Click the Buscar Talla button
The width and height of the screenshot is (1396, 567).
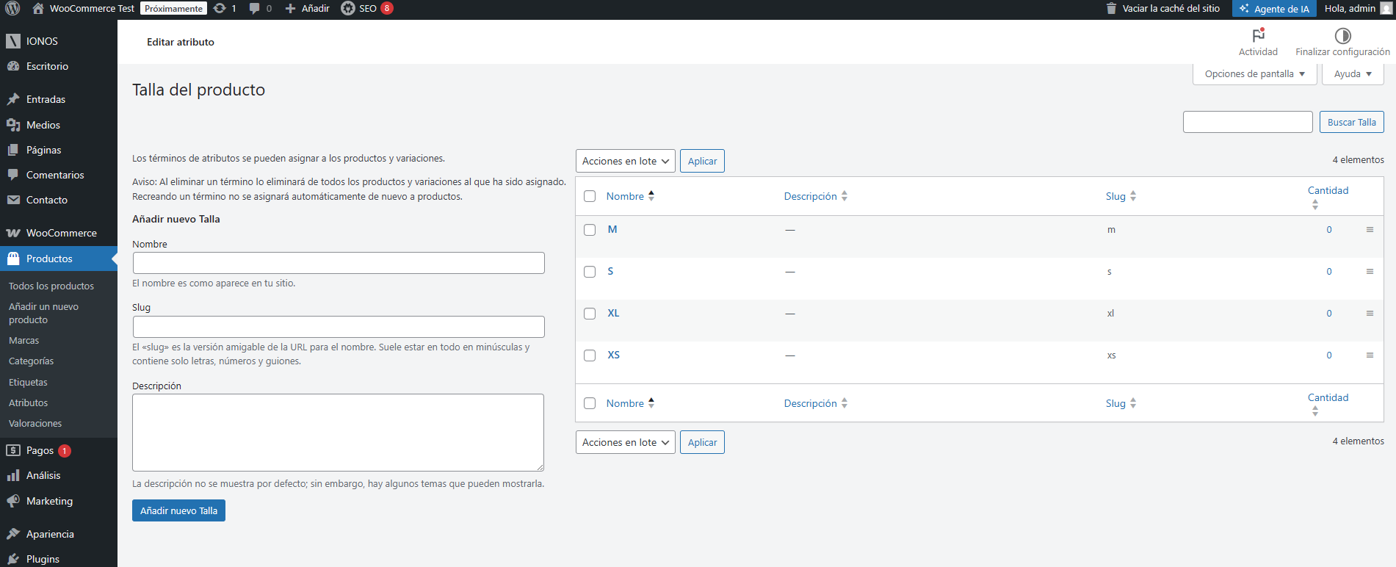[1351, 123]
